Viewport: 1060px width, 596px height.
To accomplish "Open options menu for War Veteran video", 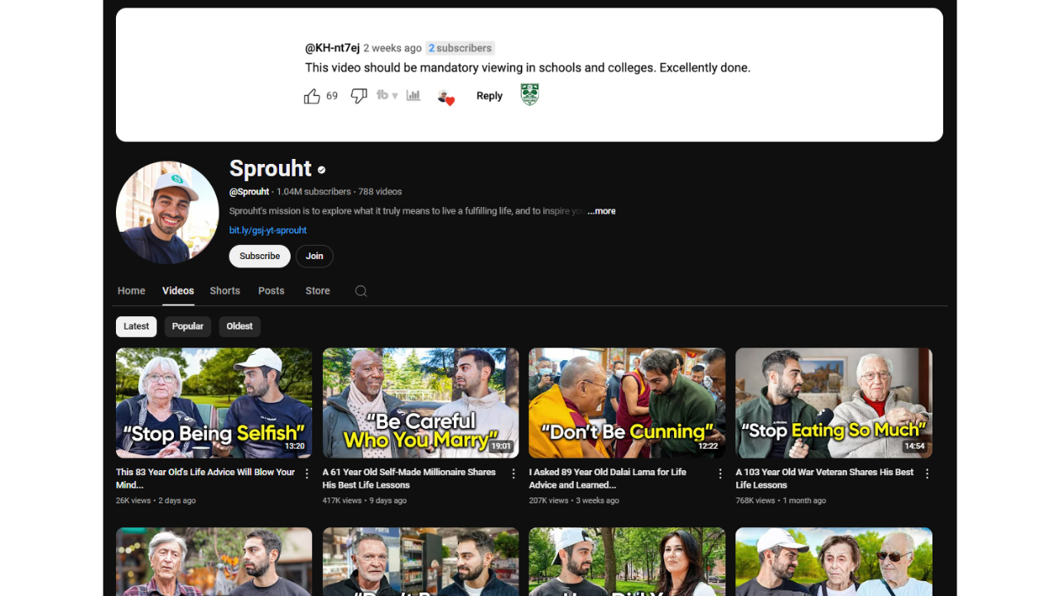I will [x=927, y=474].
